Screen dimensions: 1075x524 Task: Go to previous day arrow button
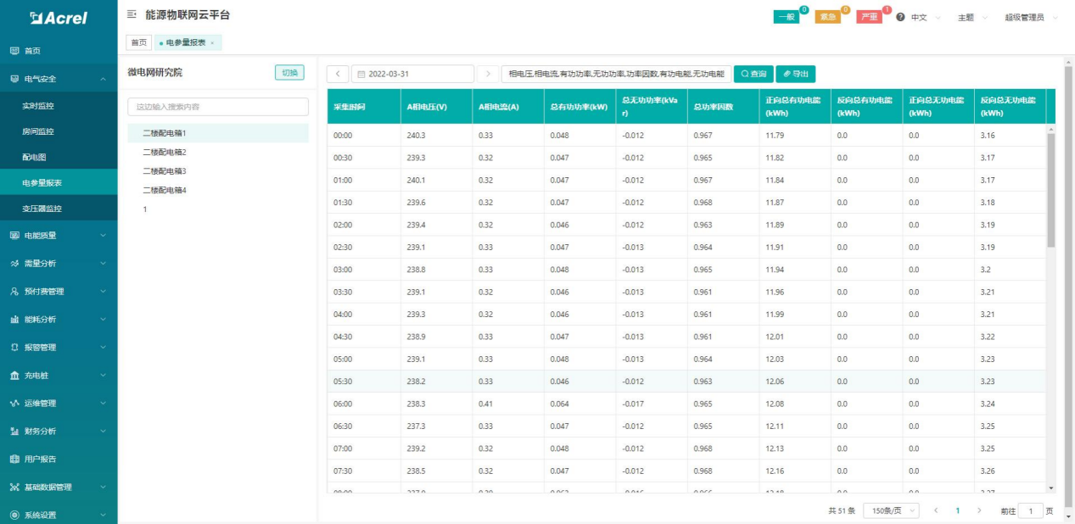coord(338,74)
